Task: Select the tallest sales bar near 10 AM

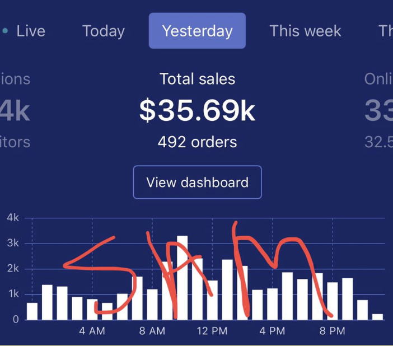Action: [x=183, y=277]
